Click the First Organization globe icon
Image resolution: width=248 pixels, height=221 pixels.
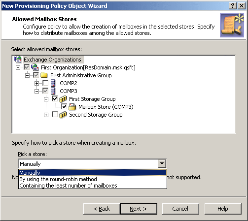(x=35, y=67)
